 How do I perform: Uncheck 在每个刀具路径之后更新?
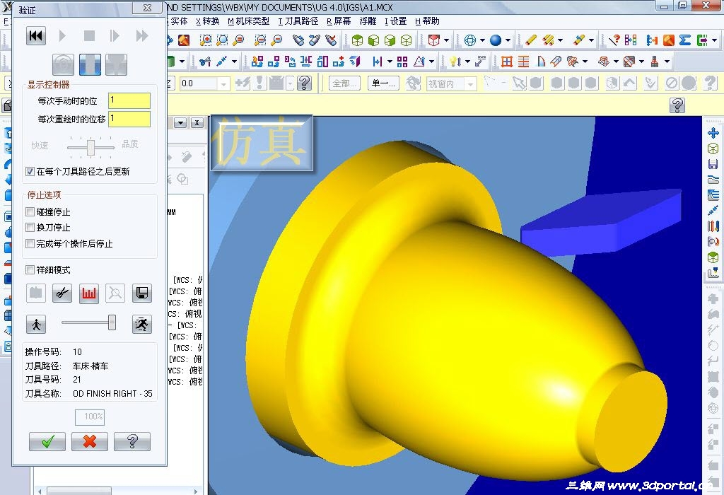(30, 171)
